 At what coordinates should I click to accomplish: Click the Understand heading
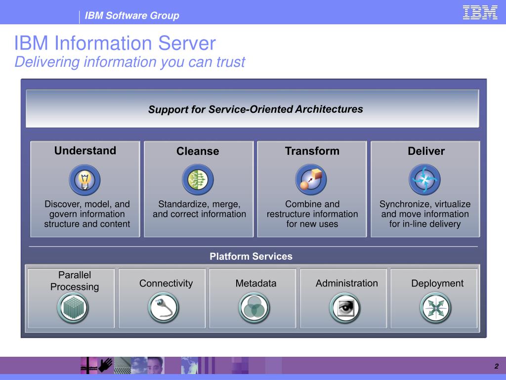pyautogui.click(x=85, y=150)
